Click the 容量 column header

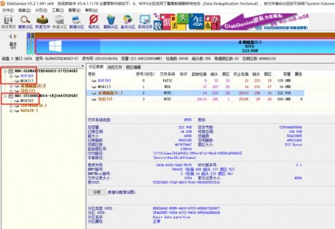pos(287,74)
